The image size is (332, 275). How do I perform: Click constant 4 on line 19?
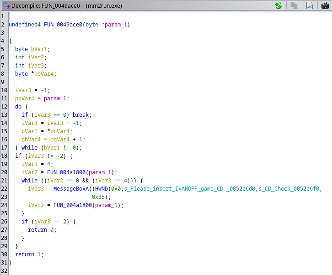pos(48,164)
